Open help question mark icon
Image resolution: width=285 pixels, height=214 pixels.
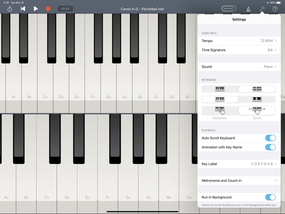pos(275,9)
